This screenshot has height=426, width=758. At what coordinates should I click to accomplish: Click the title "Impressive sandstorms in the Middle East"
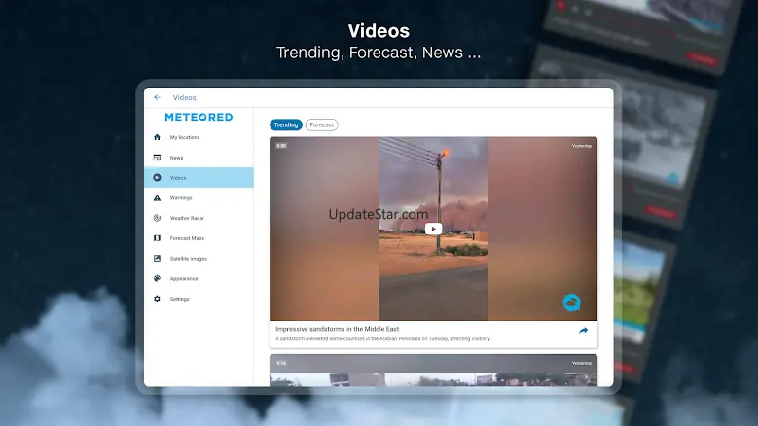click(337, 329)
